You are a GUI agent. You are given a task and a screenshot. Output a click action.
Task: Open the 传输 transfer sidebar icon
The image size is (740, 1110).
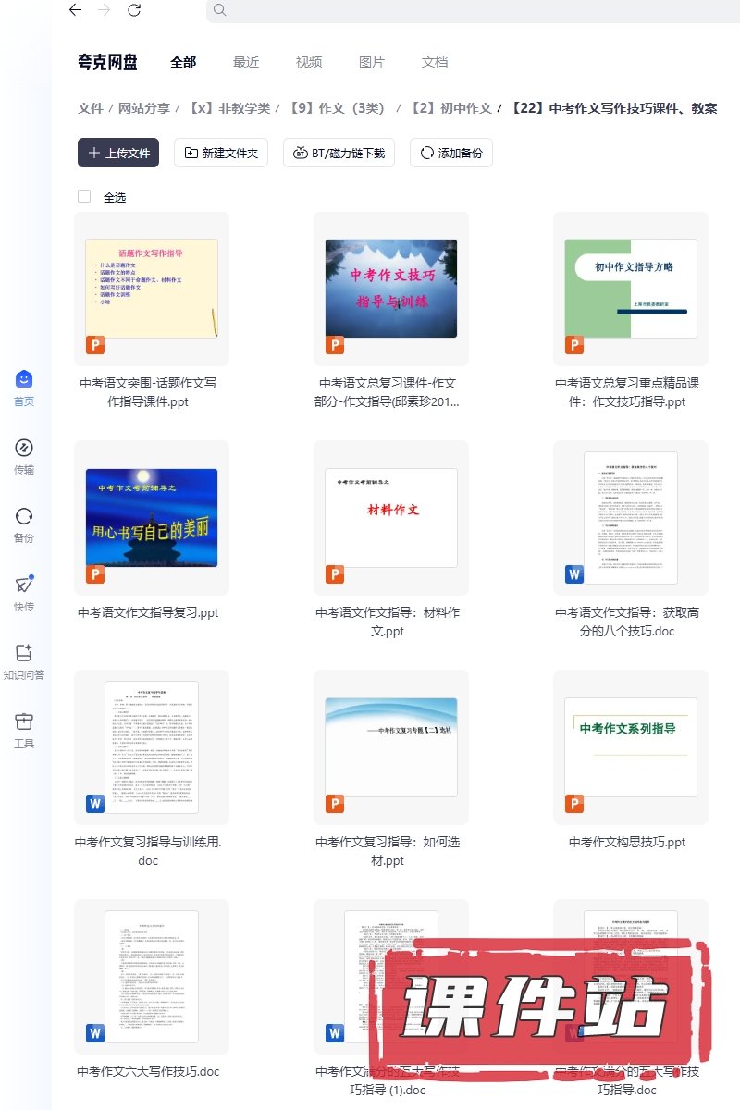click(x=24, y=448)
